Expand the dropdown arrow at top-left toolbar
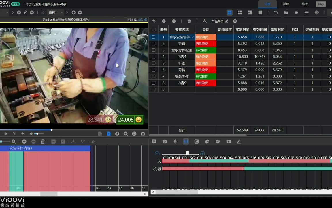This screenshot has width=332, height=208. (7, 13)
